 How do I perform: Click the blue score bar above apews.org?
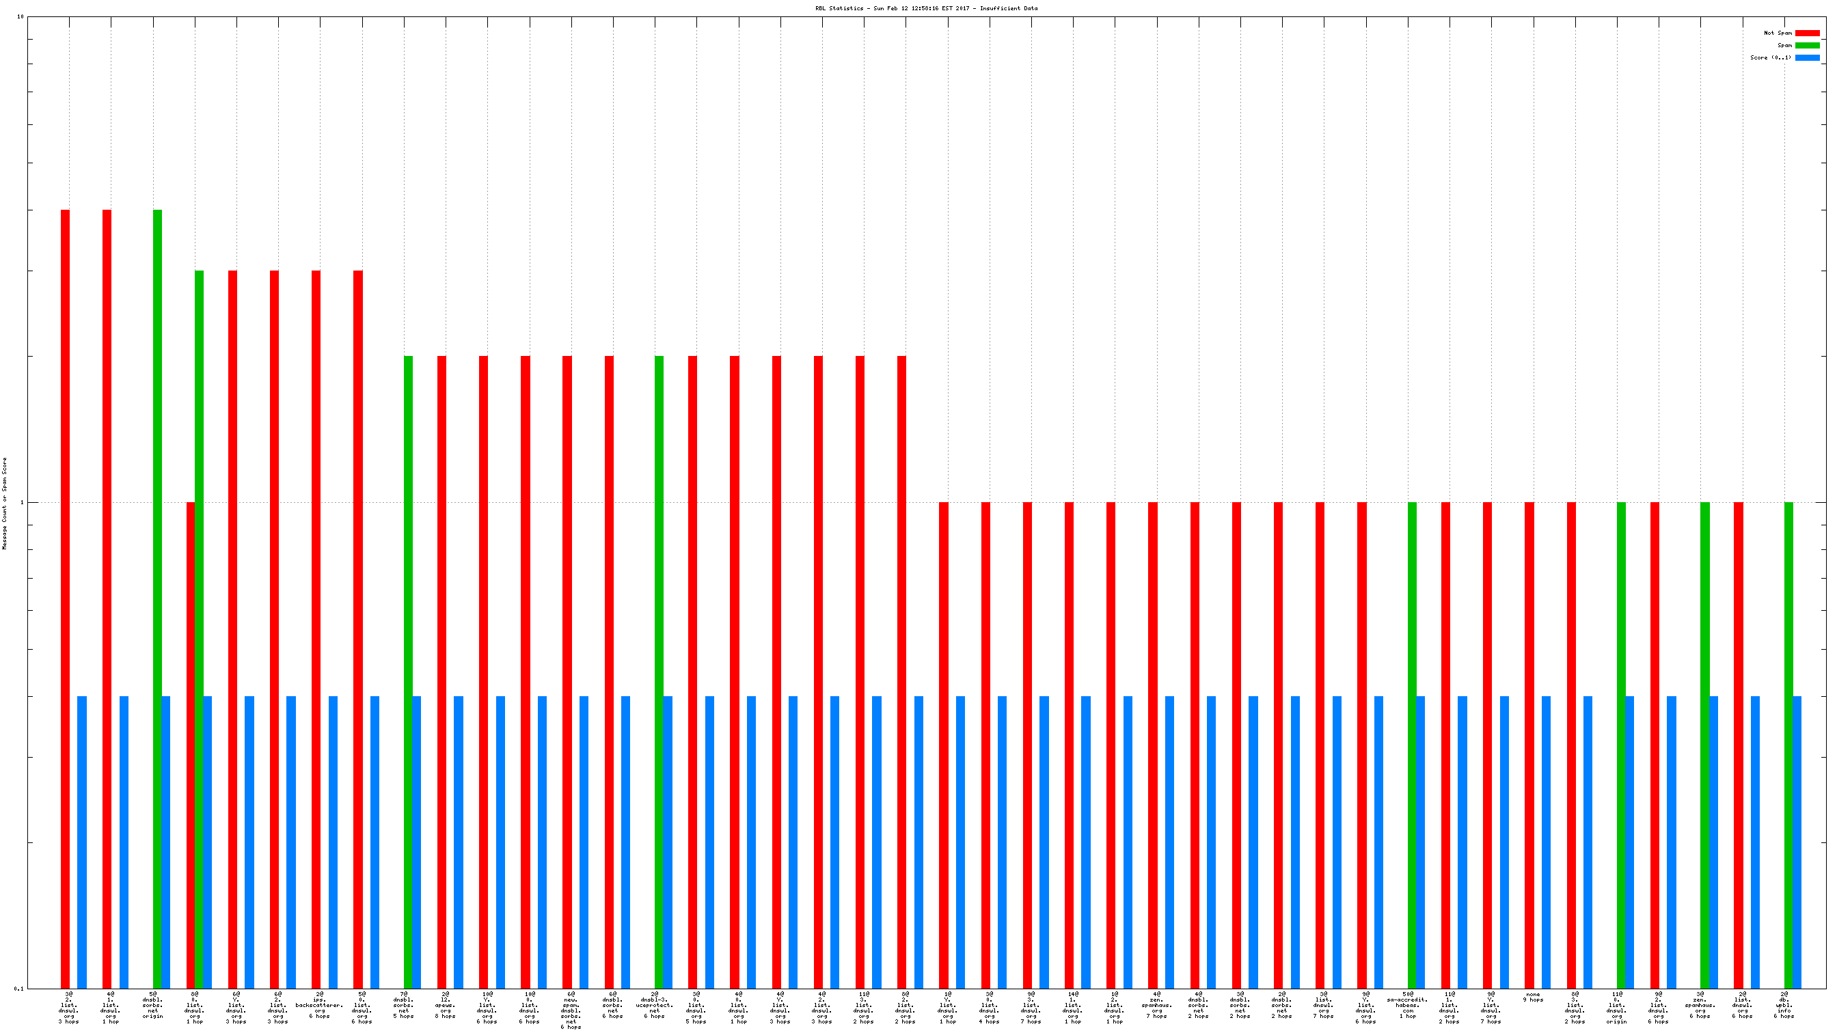pyautogui.click(x=459, y=841)
